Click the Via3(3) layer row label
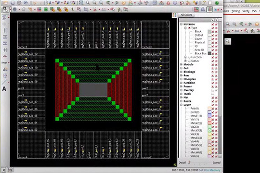Viewport: 260px width, 173px height. [195, 134]
